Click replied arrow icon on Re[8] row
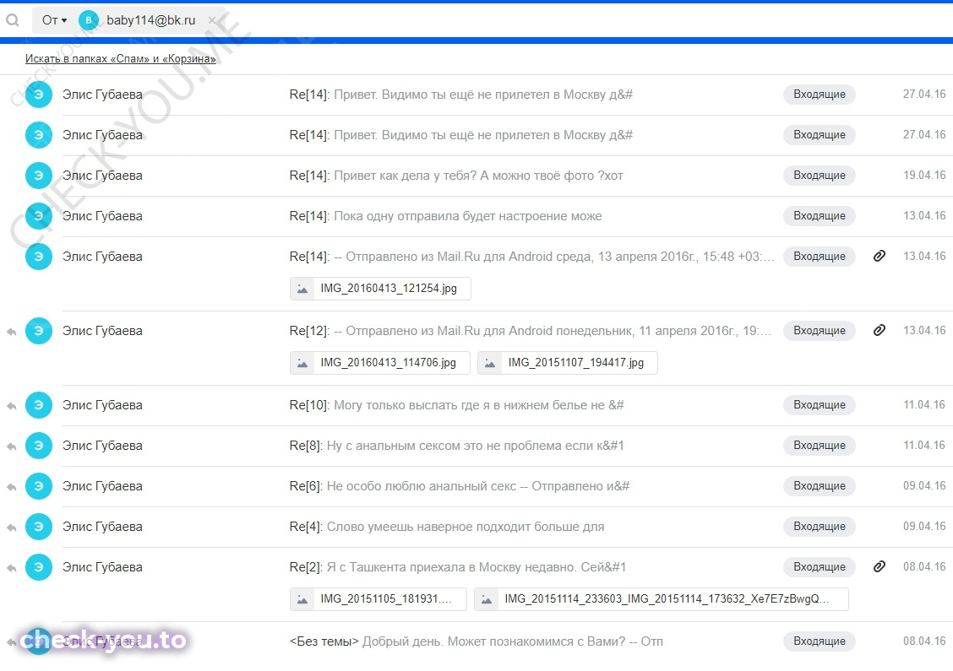 click(11, 446)
